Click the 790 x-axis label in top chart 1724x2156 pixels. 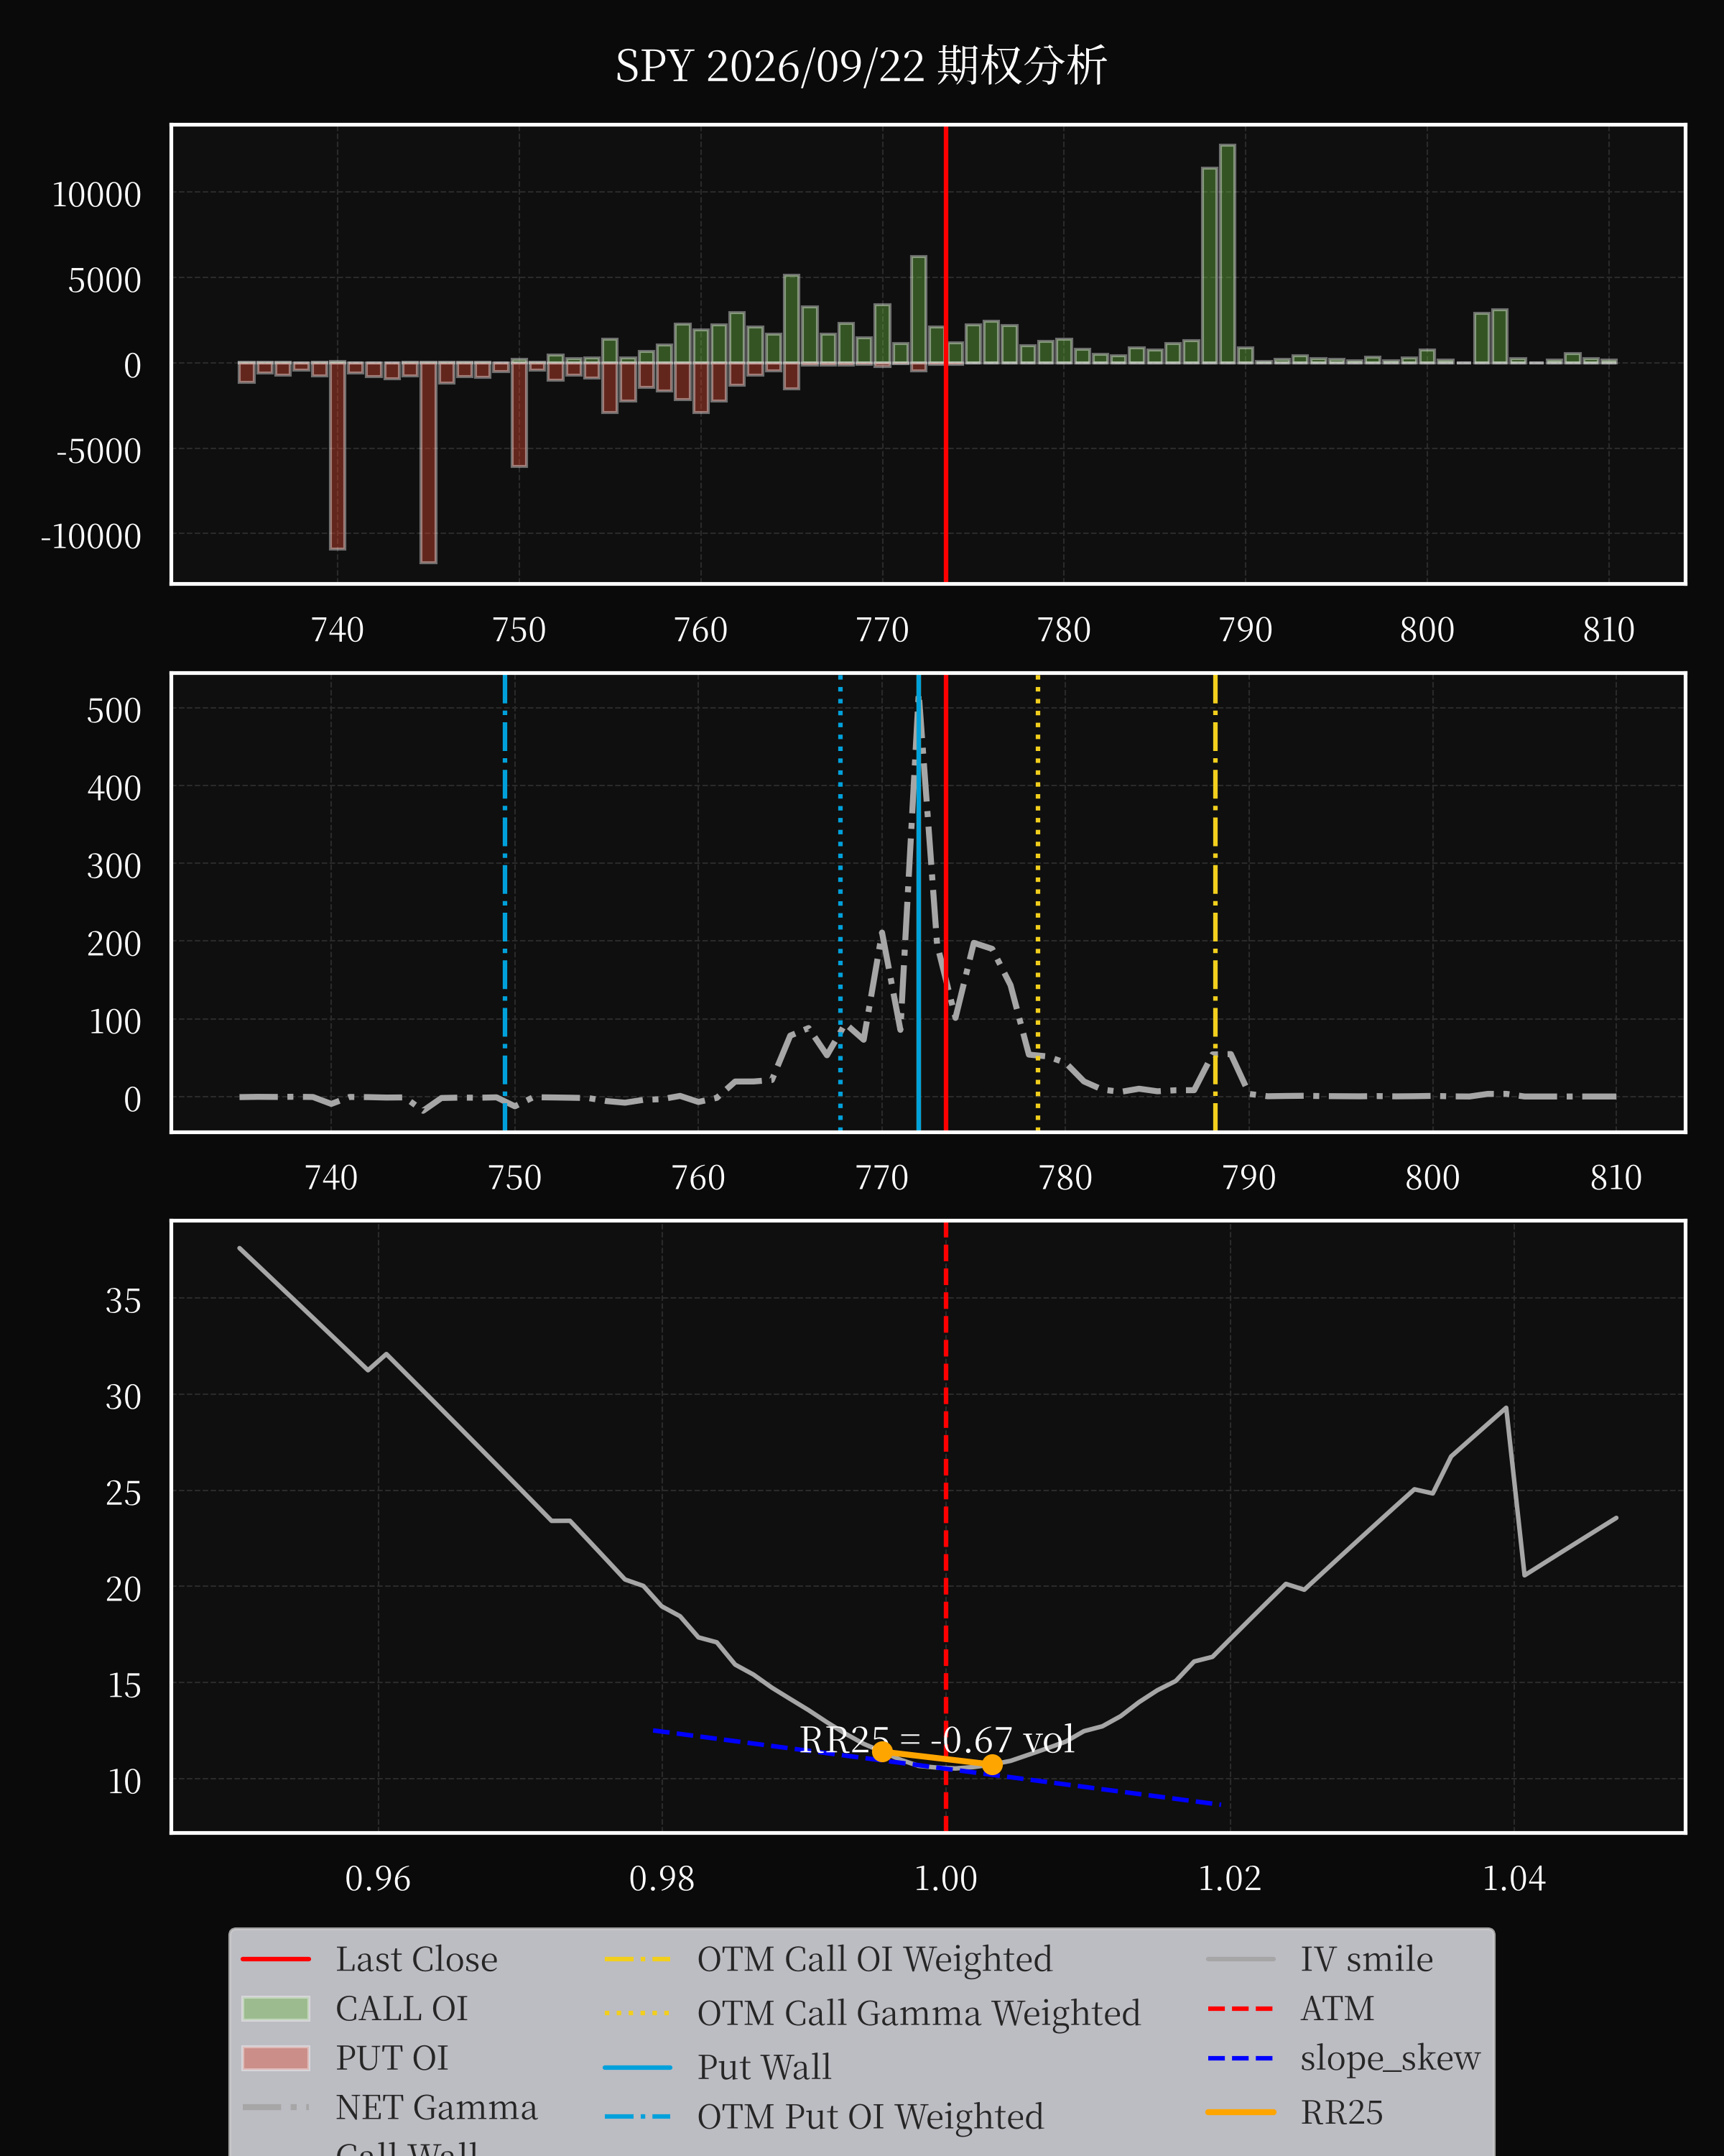(x=1246, y=630)
